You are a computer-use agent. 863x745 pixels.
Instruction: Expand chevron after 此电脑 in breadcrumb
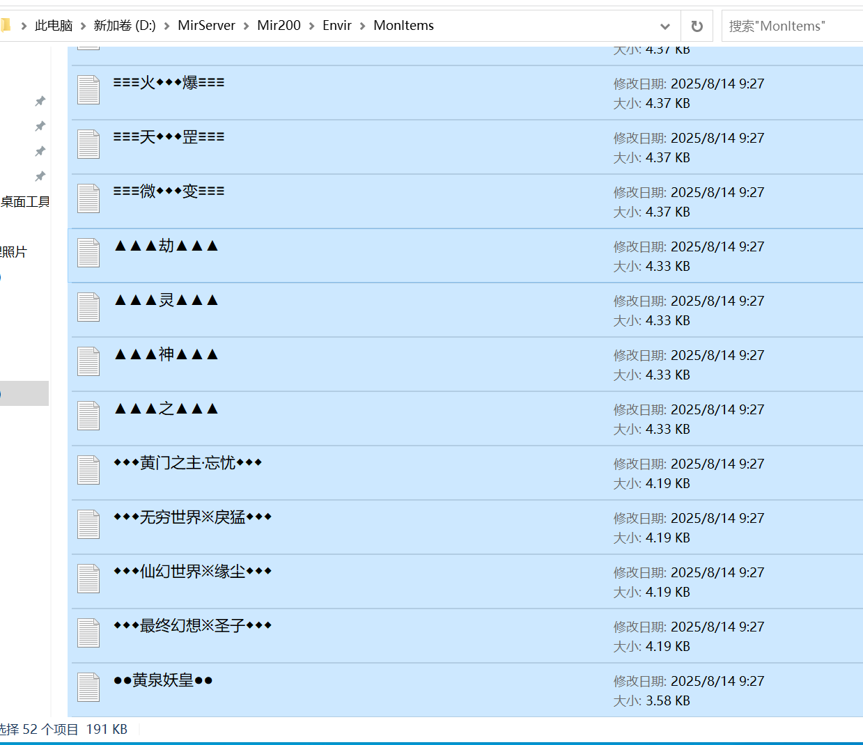tap(84, 26)
